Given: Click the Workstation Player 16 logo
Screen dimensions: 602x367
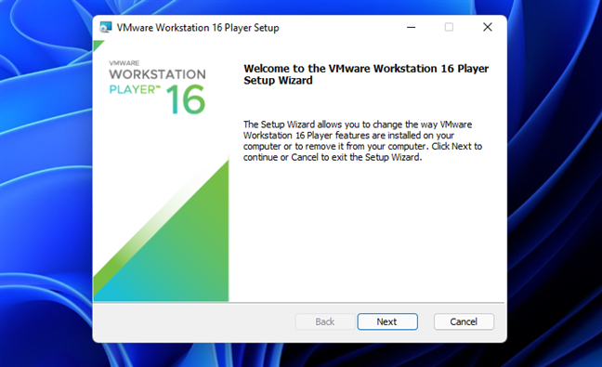Looking at the screenshot, I should (157, 87).
